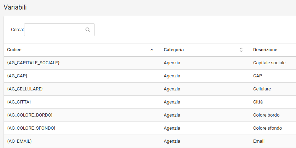Select the {AG_CAPITALE_SOCIALE} code cell
This screenshot has width=296, height=148.
tap(33, 63)
